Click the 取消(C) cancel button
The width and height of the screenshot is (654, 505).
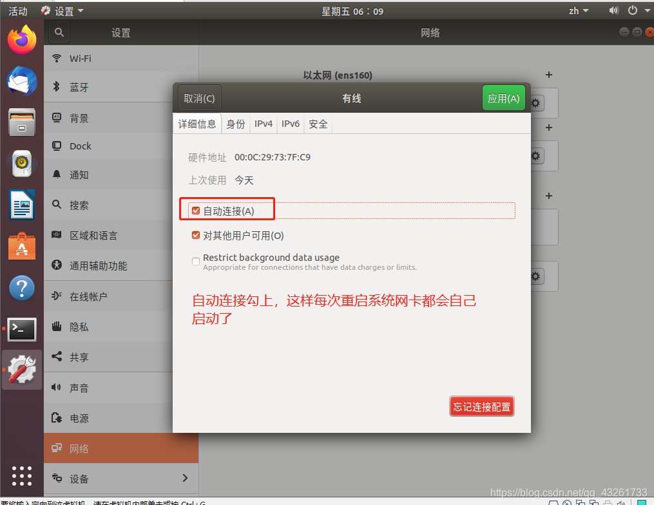[199, 99]
